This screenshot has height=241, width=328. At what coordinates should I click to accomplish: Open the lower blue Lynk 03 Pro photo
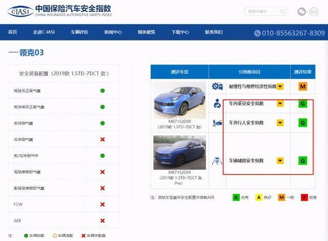click(x=179, y=152)
